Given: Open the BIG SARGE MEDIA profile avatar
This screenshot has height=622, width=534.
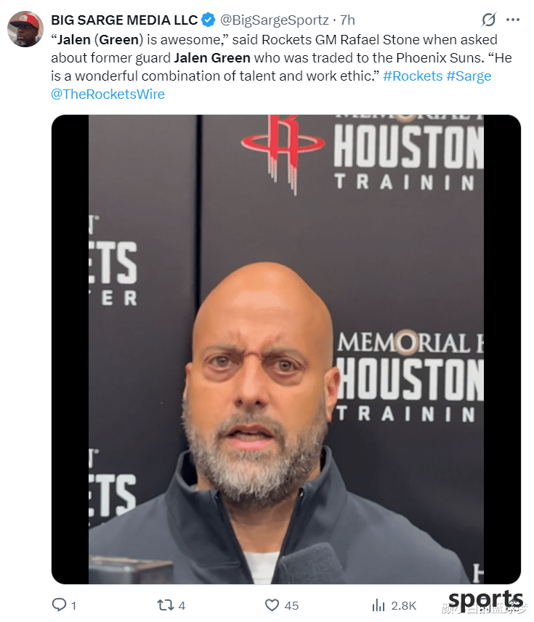Looking at the screenshot, I should pyautogui.click(x=25, y=29).
